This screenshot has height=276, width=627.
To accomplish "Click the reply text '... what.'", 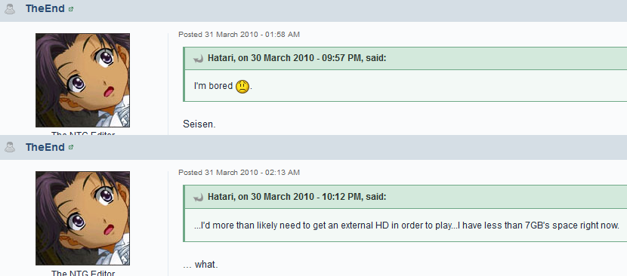I will pos(200,265).
